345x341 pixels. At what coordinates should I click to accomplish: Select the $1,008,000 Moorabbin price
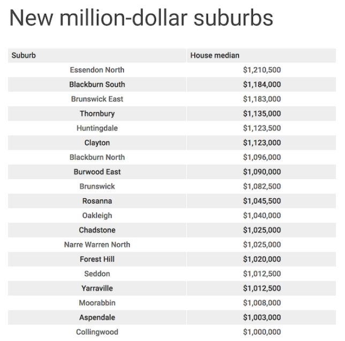[x=261, y=303]
